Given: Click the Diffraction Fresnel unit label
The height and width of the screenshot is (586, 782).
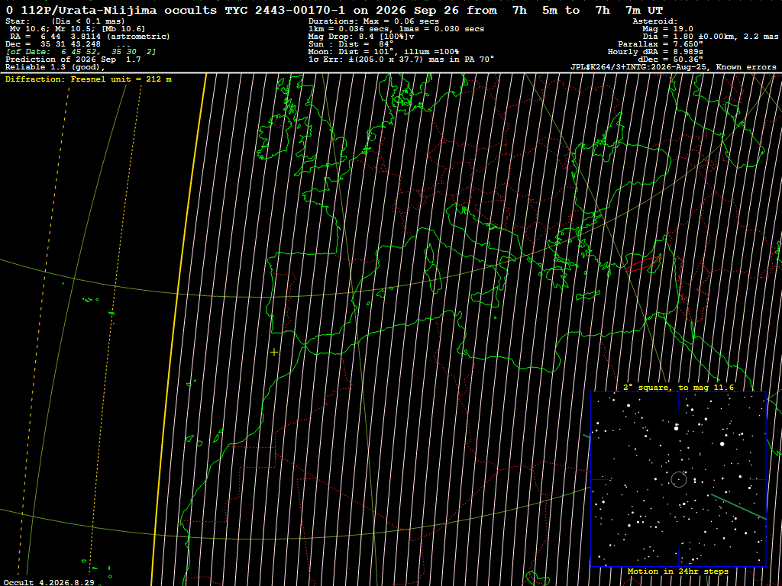Looking at the screenshot, I should click(89, 79).
